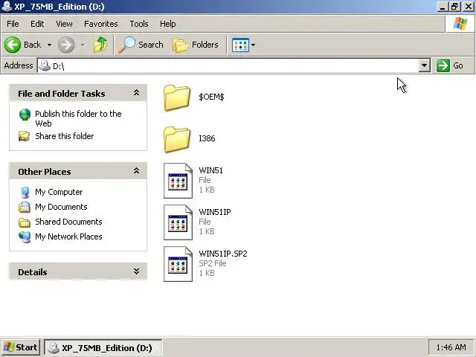Click the Shared Documents folder icon
Screen dimensions: 476x357
[x=25, y=222]
